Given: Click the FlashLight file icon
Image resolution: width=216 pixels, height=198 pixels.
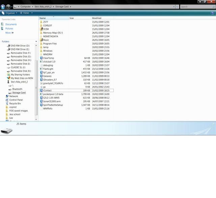Looking at the screenshot, I should click(x=41, y=69).
